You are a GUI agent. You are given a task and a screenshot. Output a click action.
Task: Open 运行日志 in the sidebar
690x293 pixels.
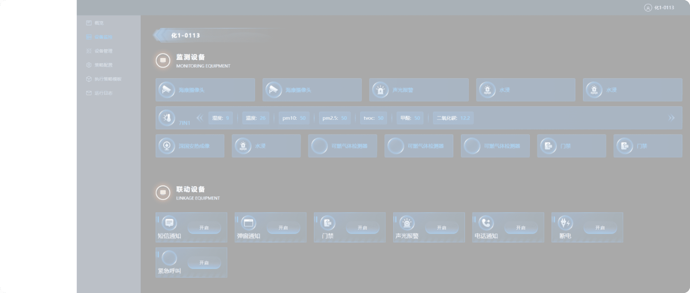tap(103, 93)
